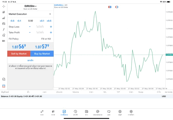Screen dimensions: 173x120
Task: Click the red-blue circular icon above the chart
Action: point(117,7)
